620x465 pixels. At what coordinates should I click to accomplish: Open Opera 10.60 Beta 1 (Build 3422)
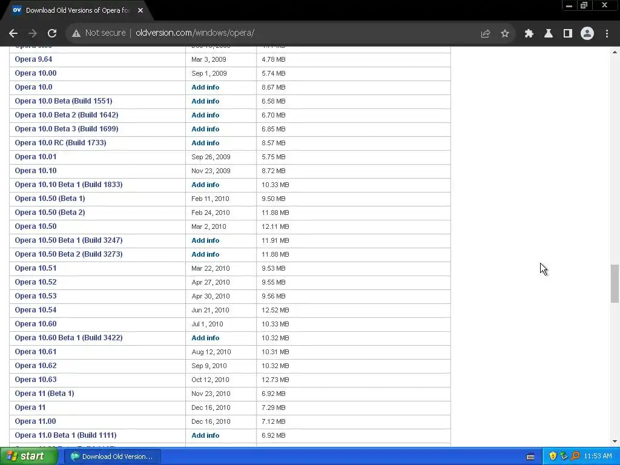[69, 338]
